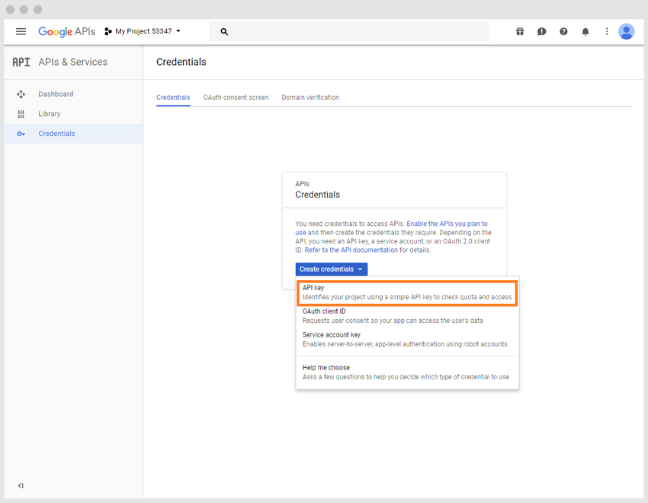Open the notifications bell
The width and height of the screenshot is (648, 503).
[x=585, y=31]
